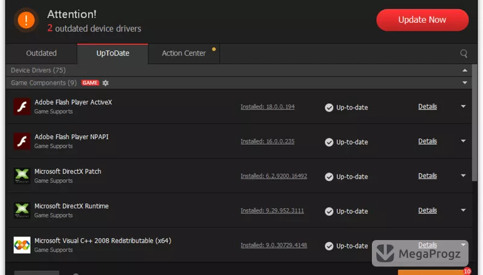Click the Action Center notification dot

tap(214, 49)
